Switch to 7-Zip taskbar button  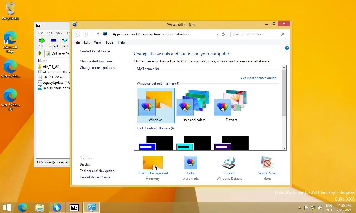[x=74, y=207]
